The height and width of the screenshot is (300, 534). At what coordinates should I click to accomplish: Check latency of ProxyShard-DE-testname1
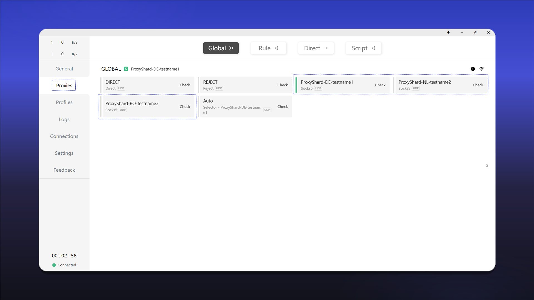(x=380, y=85)
